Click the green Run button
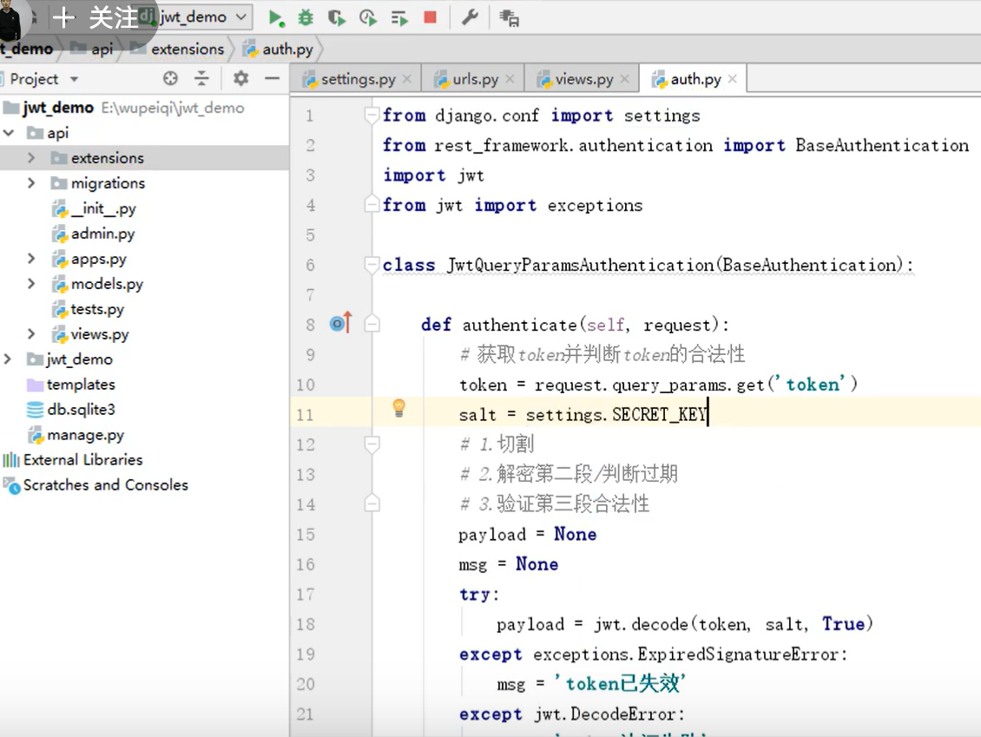This screenshot has height=737, width=981. point(276,17)
